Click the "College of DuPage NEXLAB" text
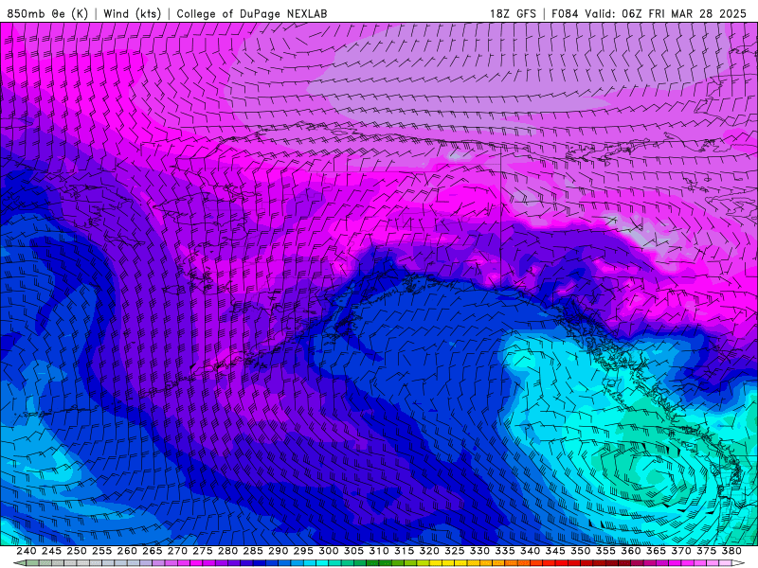 252,14
